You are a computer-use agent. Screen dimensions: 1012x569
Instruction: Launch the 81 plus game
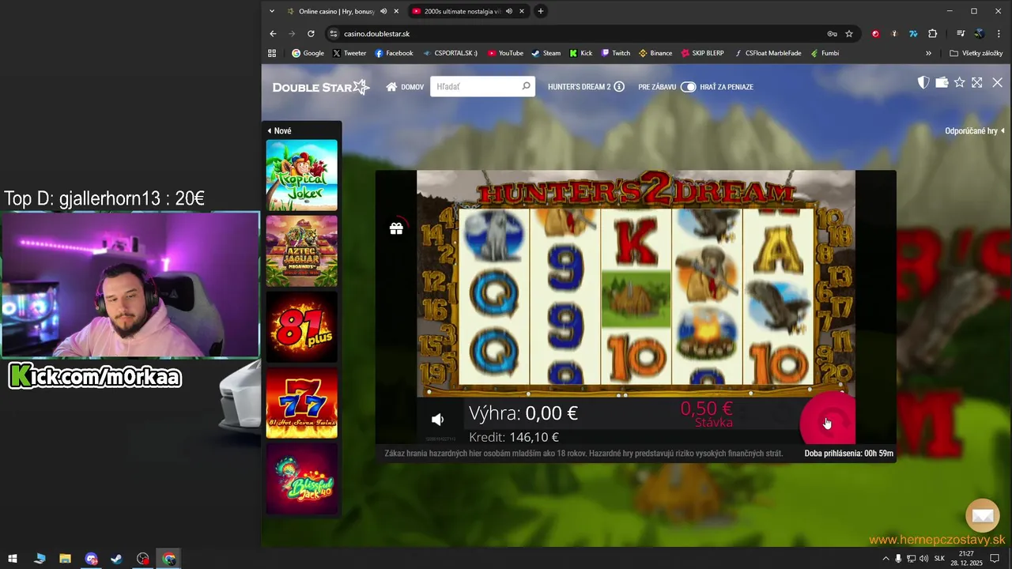tap(301, 327)
